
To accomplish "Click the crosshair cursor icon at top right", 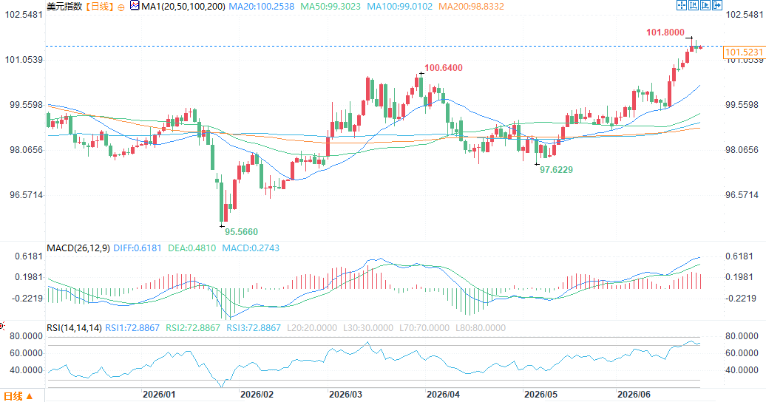I will click(x=682, y=5).
